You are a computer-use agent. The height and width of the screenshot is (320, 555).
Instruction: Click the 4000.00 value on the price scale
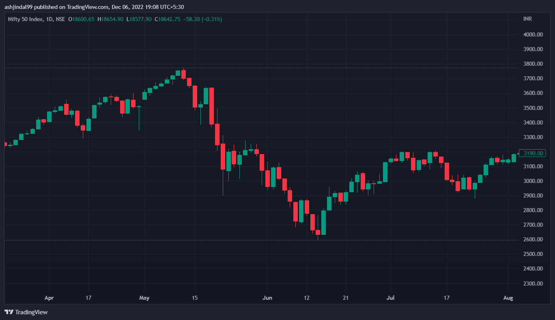(x=533, y=34)
